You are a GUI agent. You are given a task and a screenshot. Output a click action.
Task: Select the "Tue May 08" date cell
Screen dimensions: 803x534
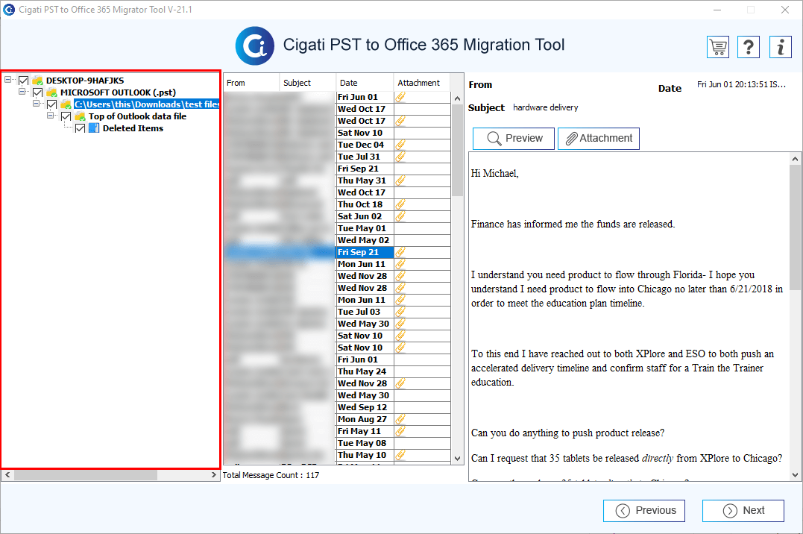[365, 443]
